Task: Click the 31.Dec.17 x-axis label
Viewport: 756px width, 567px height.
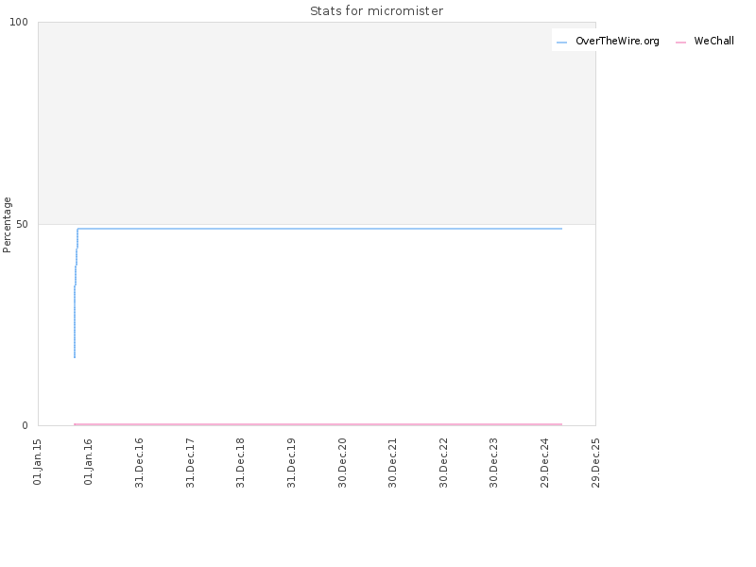Action: pyautogui.click(x=190, y=462)
